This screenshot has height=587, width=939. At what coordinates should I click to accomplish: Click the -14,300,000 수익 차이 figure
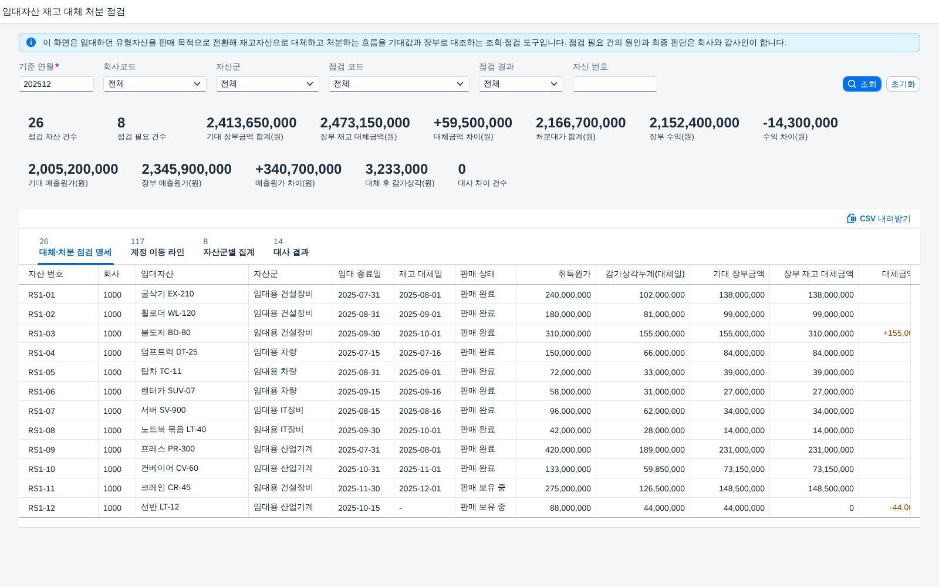[800, 123]
